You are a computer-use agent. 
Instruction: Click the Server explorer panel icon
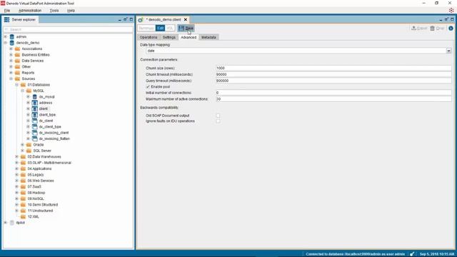click(6, 19)
